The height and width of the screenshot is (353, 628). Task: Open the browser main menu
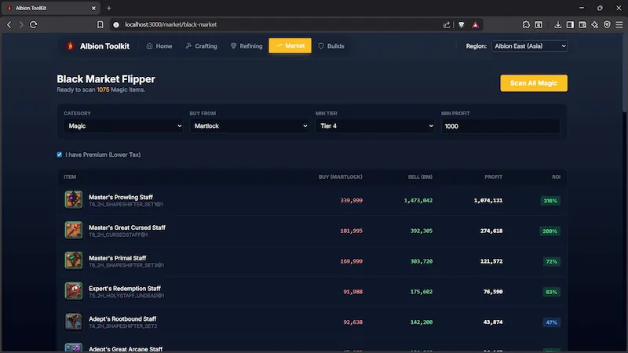pyautogui.click(x=619, y=25)
